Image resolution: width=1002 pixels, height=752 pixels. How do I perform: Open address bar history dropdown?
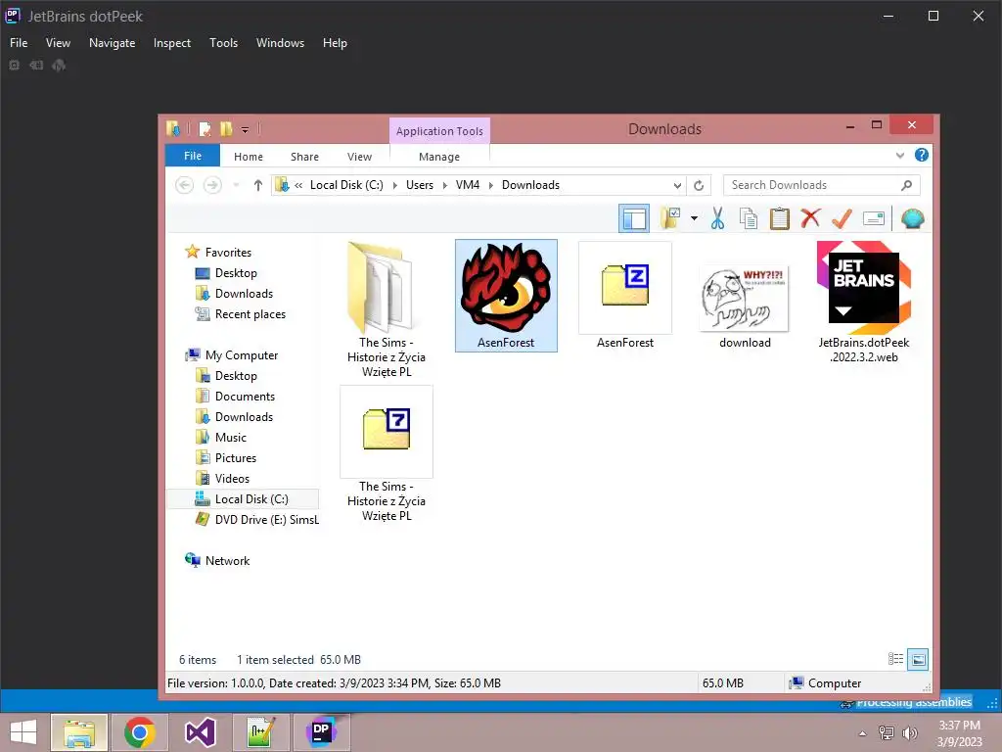(x=677, y=185)
